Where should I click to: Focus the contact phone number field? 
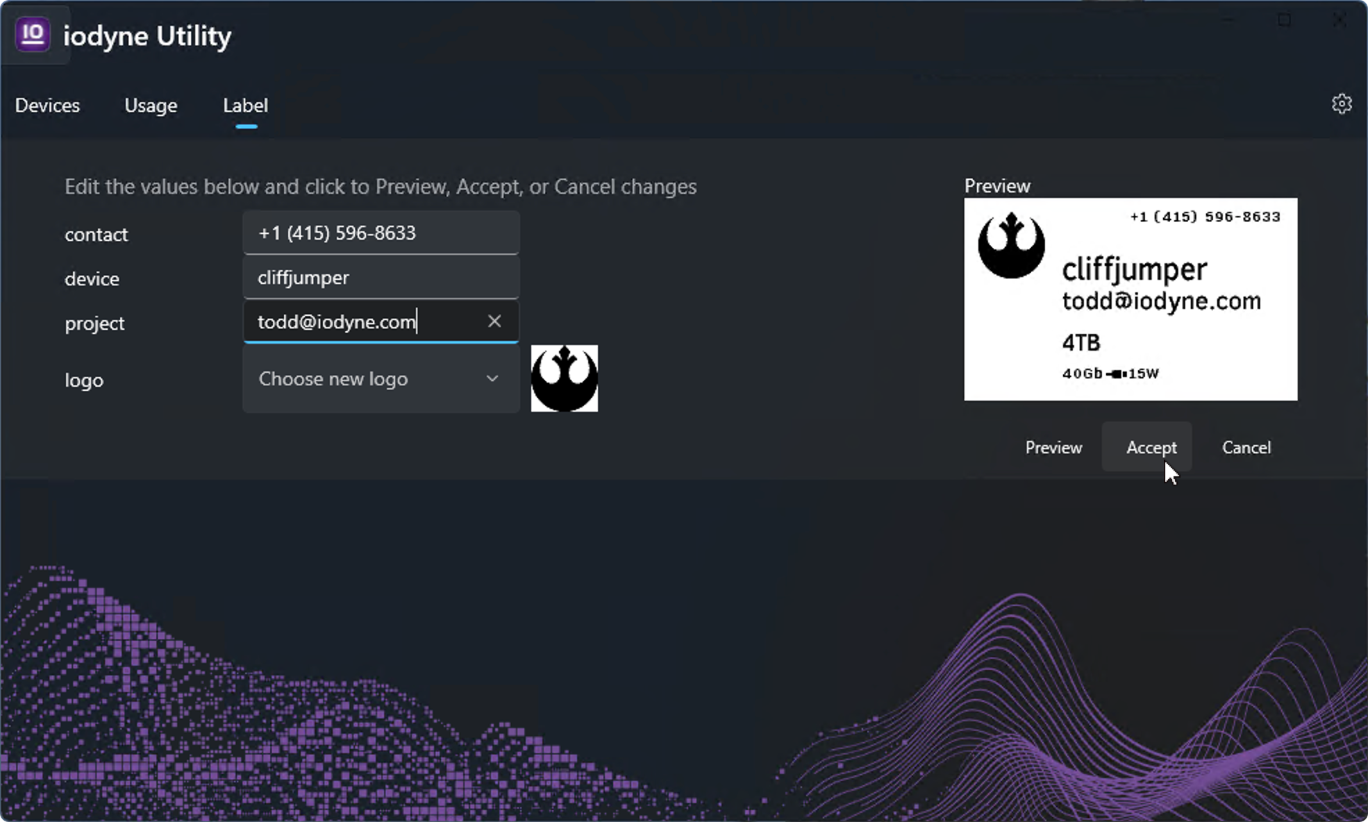tap(381, 233)
